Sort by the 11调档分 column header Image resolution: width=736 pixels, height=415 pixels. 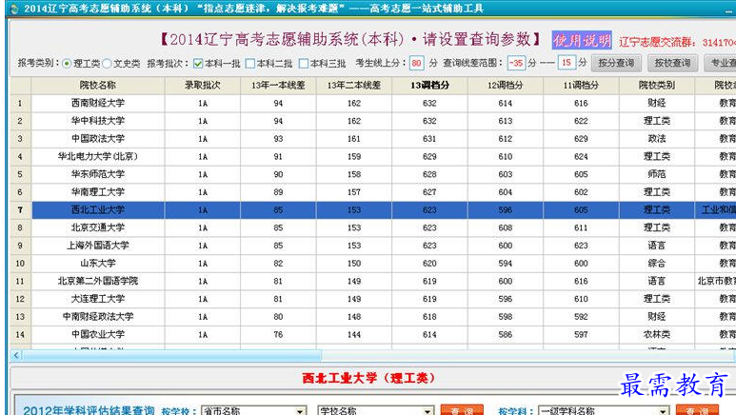coord(581,86)
